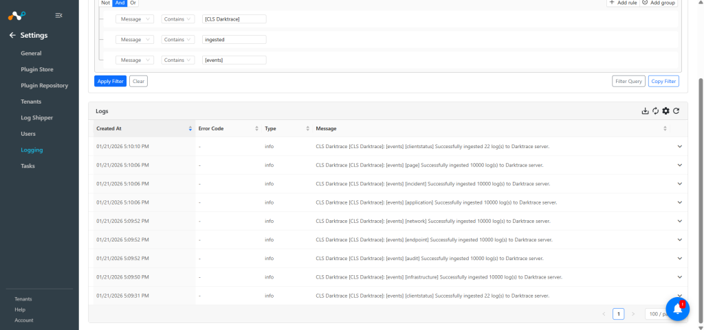Select the Or operator toggle
Image resolution: width=704 pixels, height=330 pixels.
point(133,3)
